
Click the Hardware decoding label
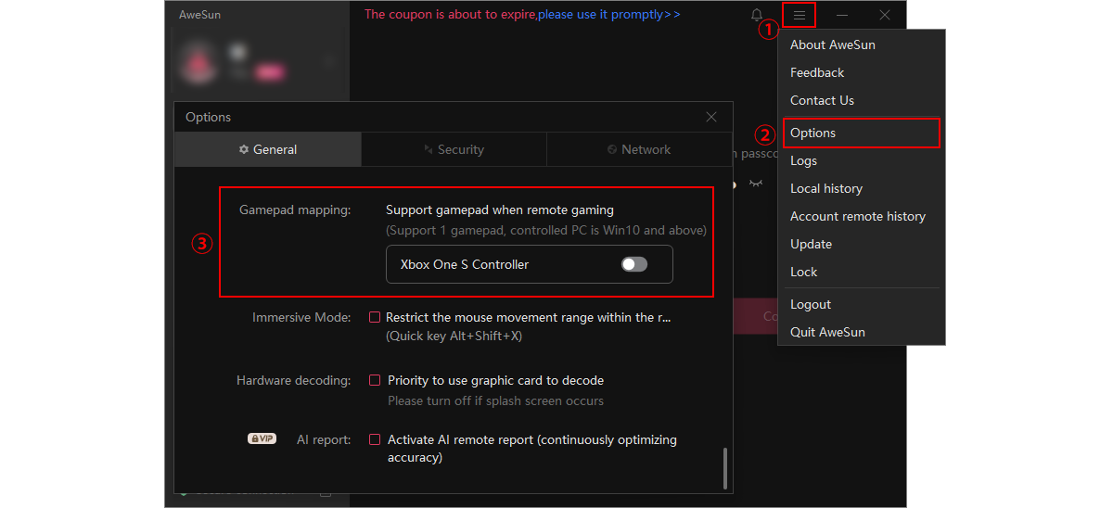[x=294, y=380]
